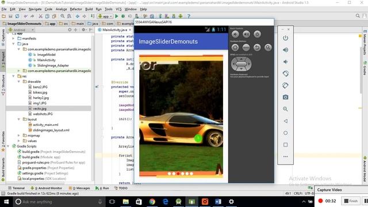The image size is (368, 207).
Task: Click emulator toolbar Volume Down icon
Action: point(285,62)
